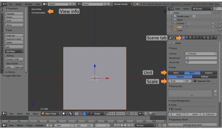Open the No Sync dropdown
The image size is (222, 129).
click(x=145, y=125)
